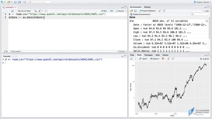The width and height of the screenshot is (212, 119).
Task: Switch to the Packages tab
Action: 148,55
